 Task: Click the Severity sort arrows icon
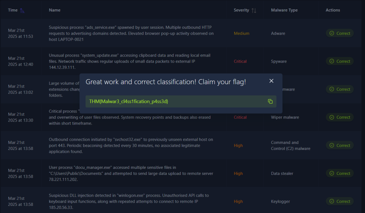point(254,10)
